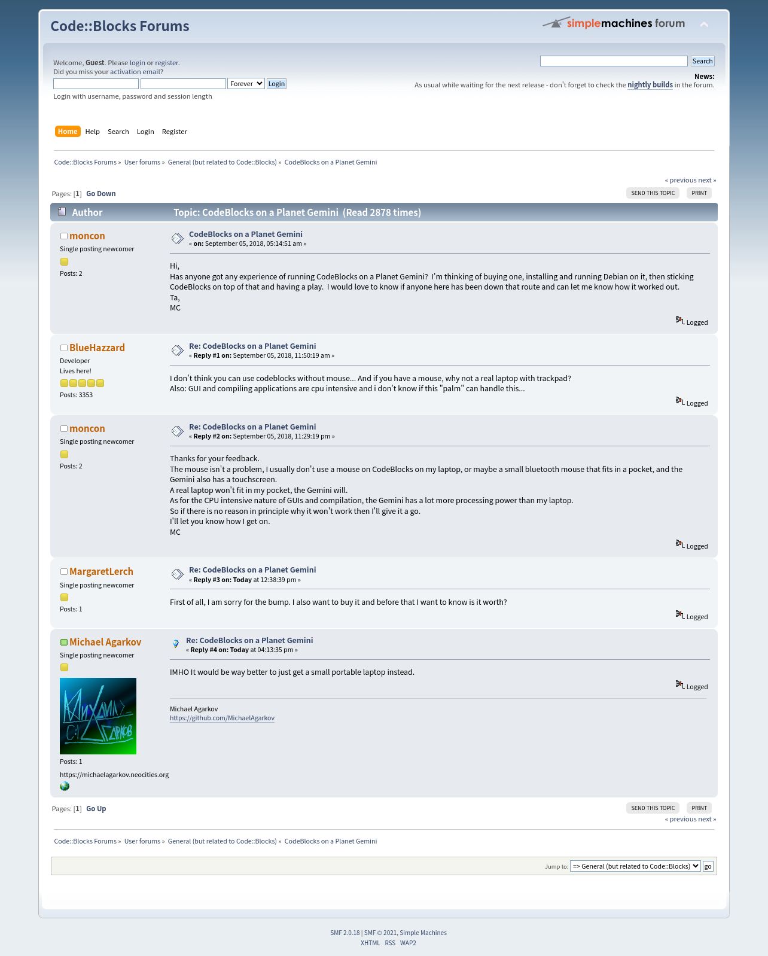Open Michael Agarkov's GitHub signature link
Viewport: 768px width, 956px height.
pos(222,718)
